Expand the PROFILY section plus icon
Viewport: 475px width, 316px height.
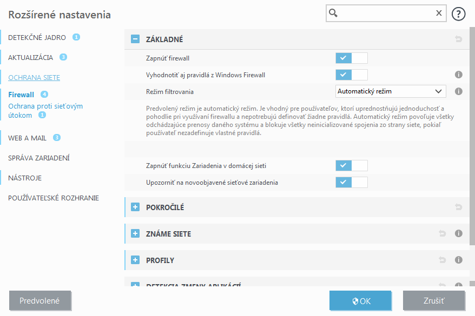(135, 260)
